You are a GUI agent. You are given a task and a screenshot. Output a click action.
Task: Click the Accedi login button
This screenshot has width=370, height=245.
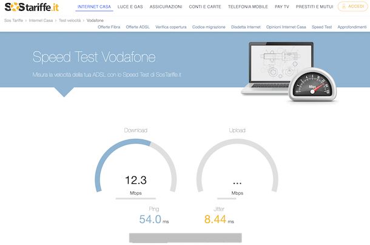click(353, 7)
